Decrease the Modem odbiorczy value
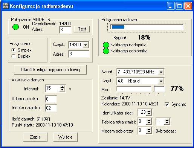This screenshot has width=194, height=148. point(149,132)
